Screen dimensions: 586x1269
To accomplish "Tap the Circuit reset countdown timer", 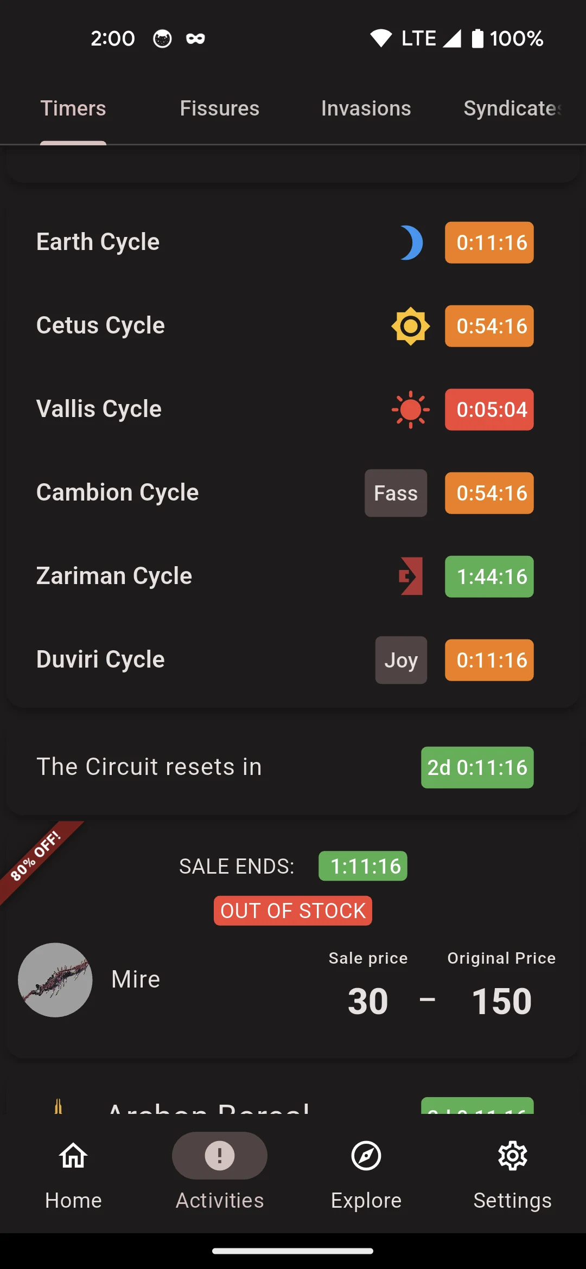I will coord(477,767).
